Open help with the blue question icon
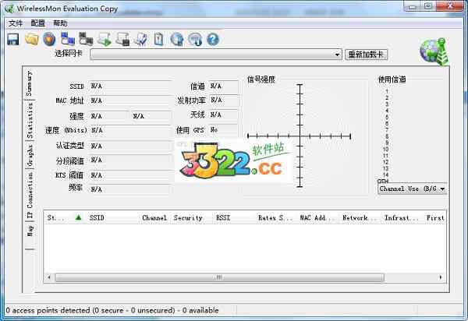The width and height of the screenshot is (468, 321). click(x=213, y=39)
